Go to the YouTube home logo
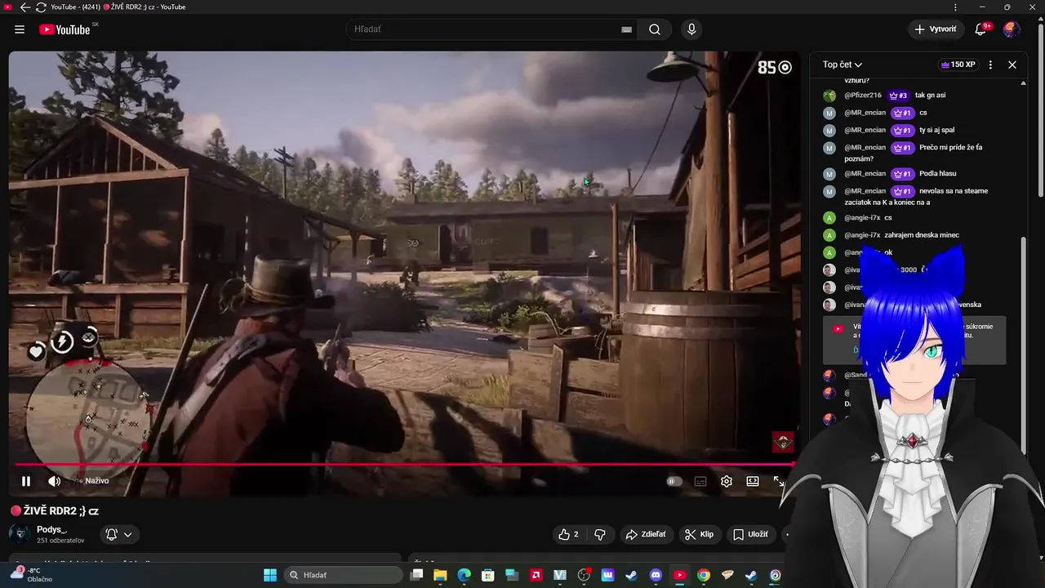 [x=64, y=29]
